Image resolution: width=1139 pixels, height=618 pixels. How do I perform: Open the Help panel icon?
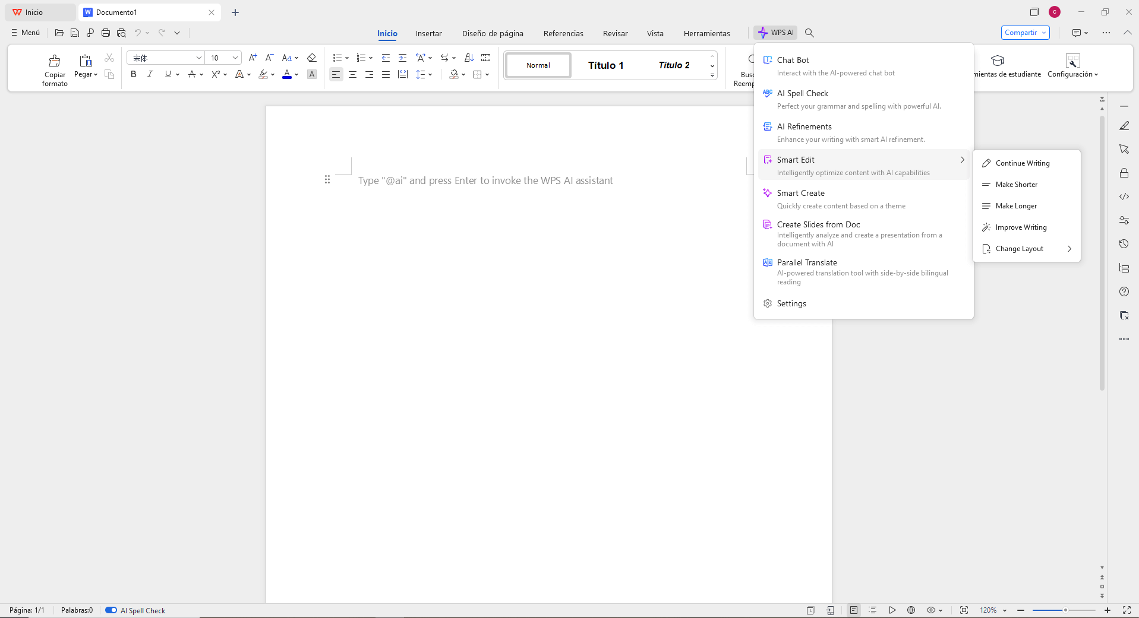[1124, 291]
